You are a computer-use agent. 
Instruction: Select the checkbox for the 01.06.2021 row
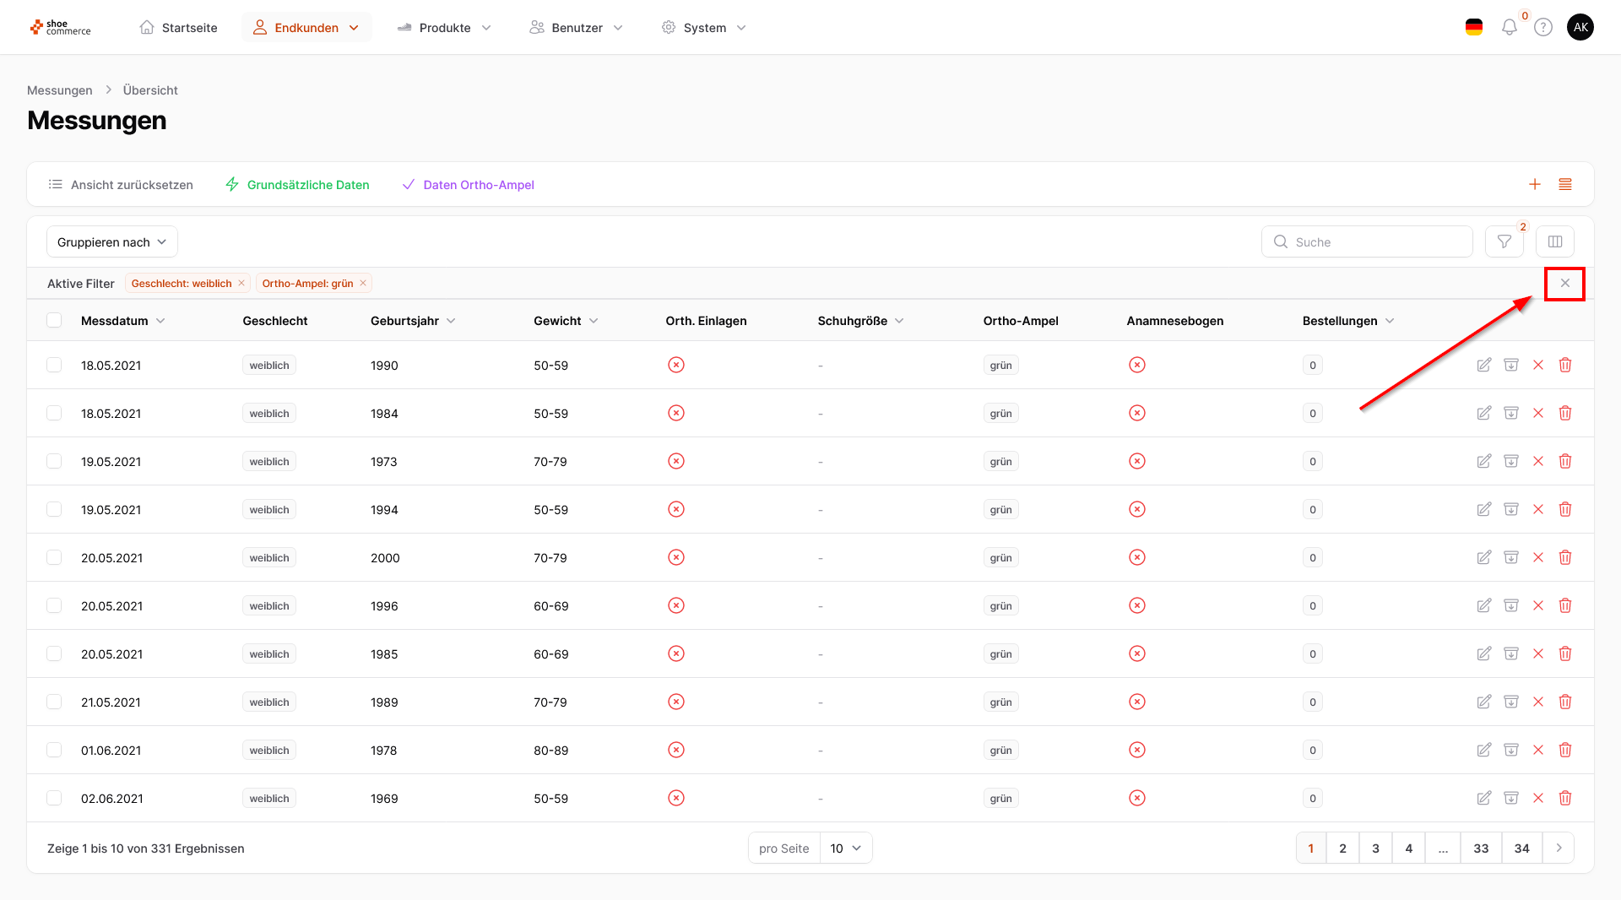coord(54,751)
